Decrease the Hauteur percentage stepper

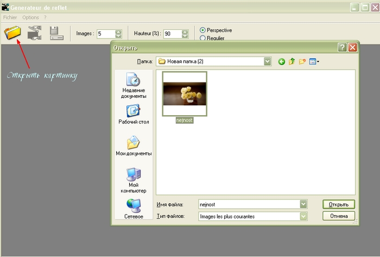[185, 36]
